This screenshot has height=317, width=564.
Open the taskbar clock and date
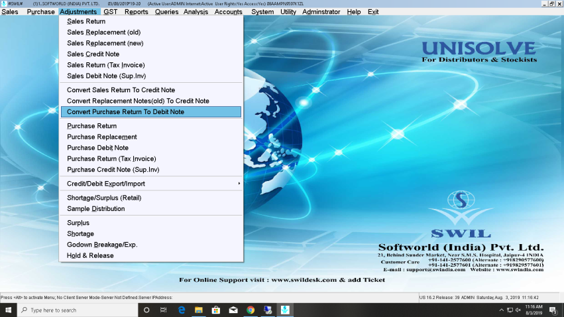click(x=534, y=310)
